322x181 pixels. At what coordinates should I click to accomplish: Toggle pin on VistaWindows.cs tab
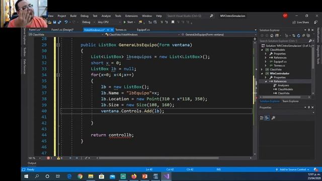coord(108,30)
